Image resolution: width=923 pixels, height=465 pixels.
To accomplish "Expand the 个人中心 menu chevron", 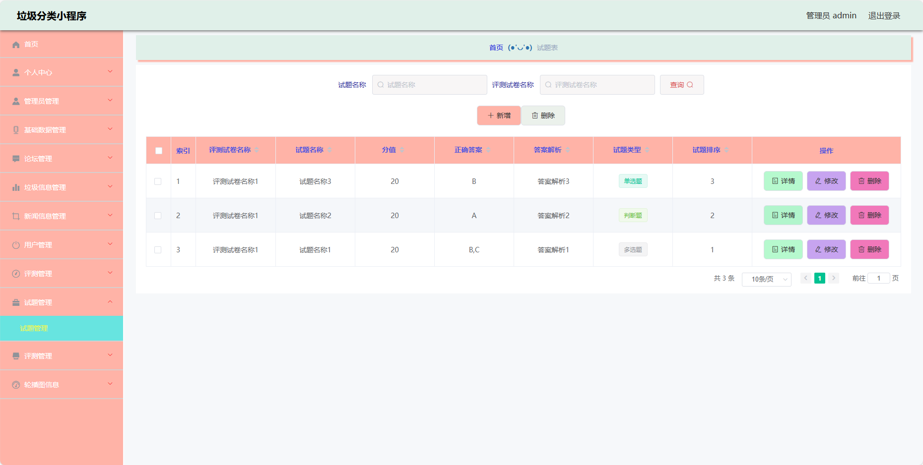I will pyautogui.click(x=110, y=72).
